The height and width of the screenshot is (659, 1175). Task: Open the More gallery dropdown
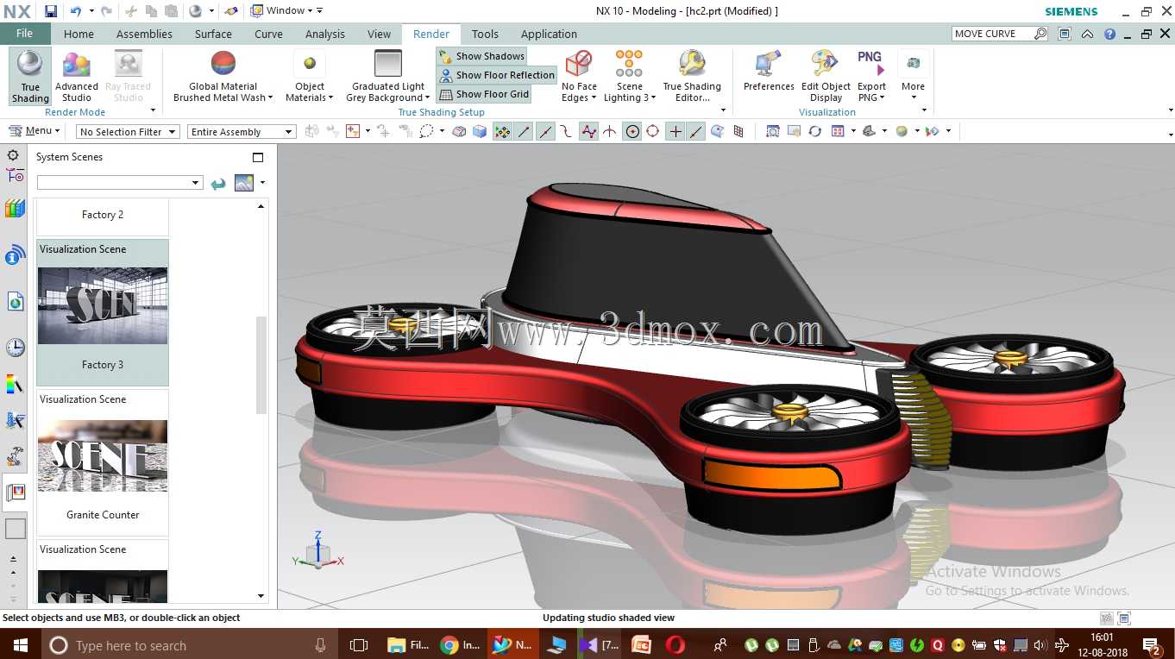(x=913, y=76)
